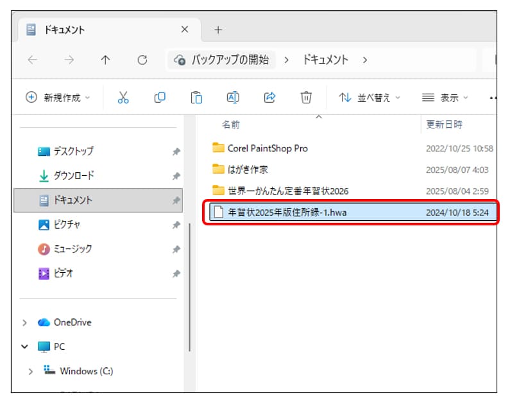Click the Copy icon in toolbar

click(160, 98)
